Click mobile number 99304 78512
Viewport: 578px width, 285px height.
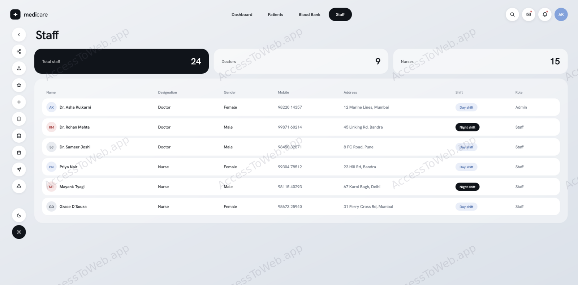pyautogui.click(x=290, y=167)
